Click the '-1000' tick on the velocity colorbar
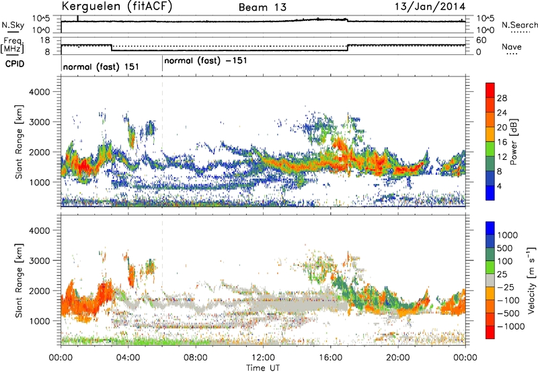 pyautogui.click(x=510, y=326)
